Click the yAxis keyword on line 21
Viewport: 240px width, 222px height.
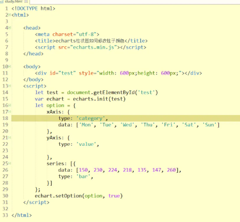point(54,138)
